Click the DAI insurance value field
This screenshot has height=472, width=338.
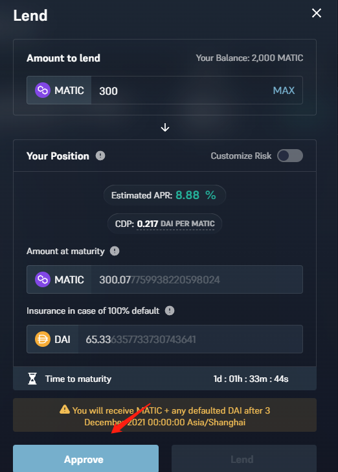pos(190,339)
